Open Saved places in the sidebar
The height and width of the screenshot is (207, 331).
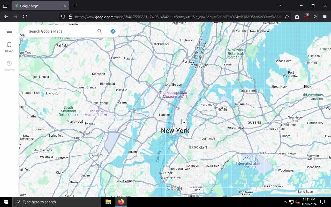[x=9, y=47]
